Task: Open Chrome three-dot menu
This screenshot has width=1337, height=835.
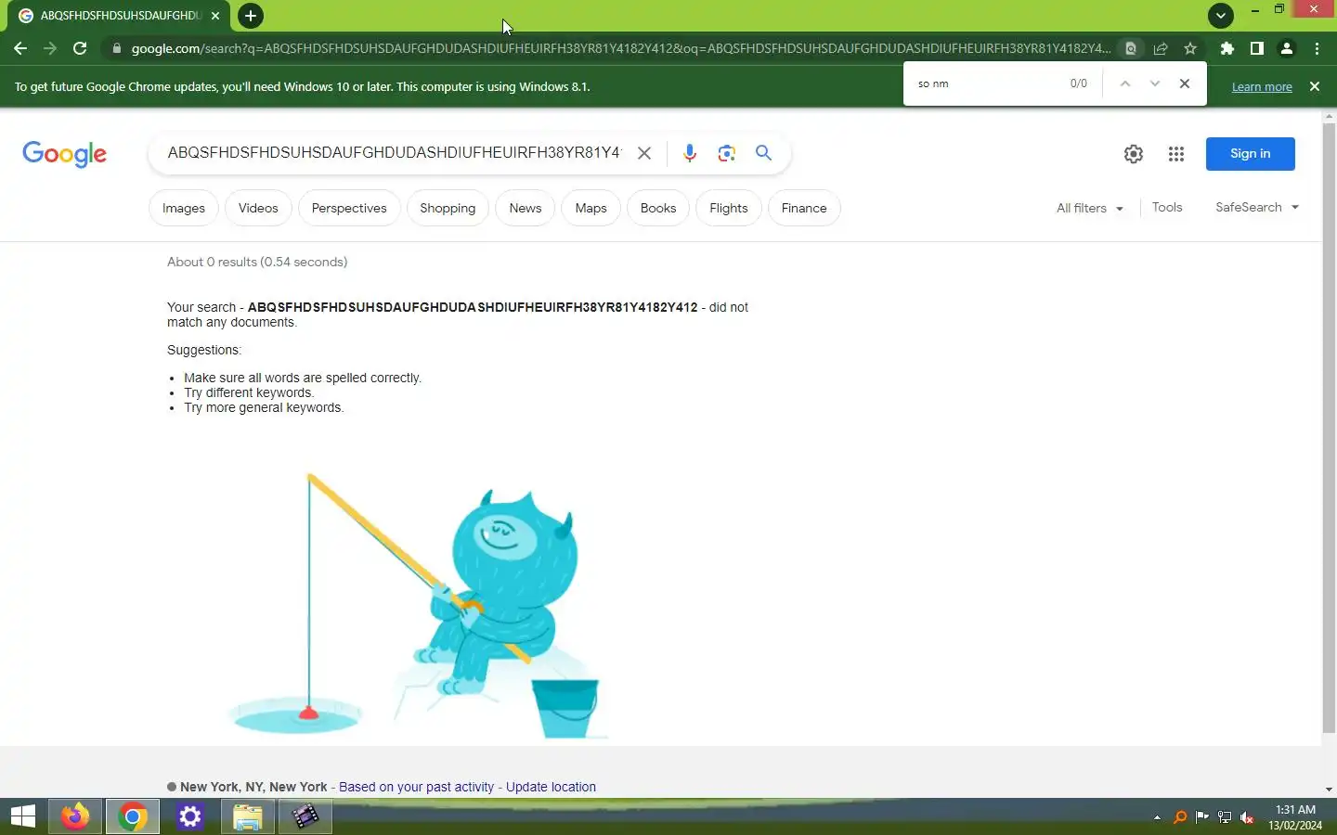Action: (x=1317, y=48)
